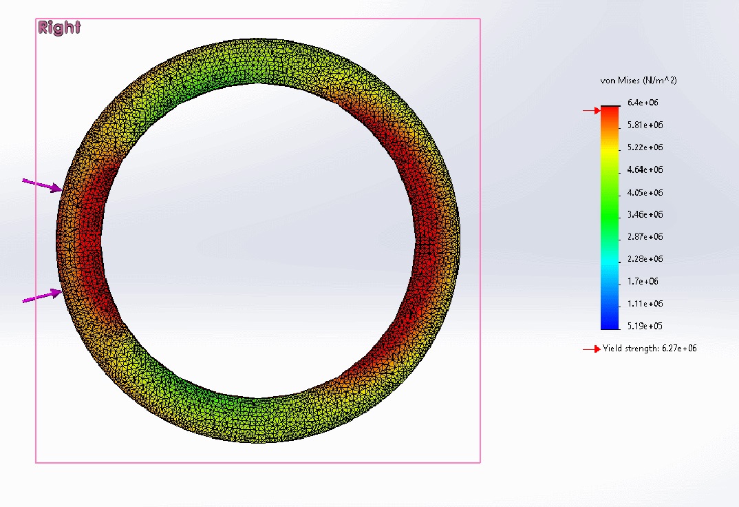This screenshot has height=507, width=739.
Task: Click the red top of the color legend
Action: pyautogui.click(x=610, y=114)
